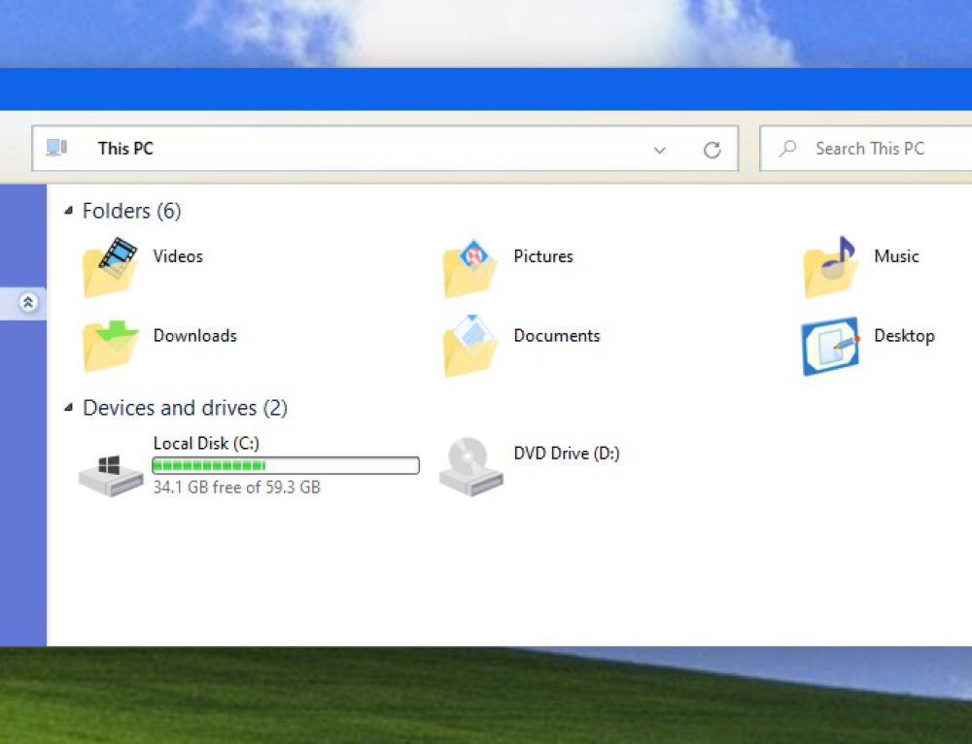Click the blue window title bar
This screenshot has width=972, height=744.
486,88
